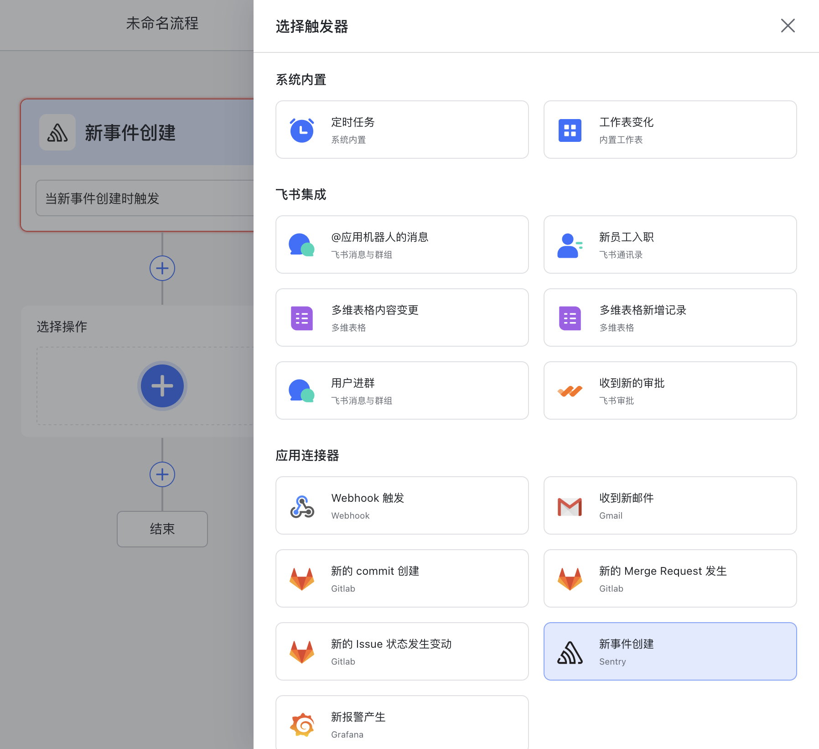
Task: Click the Sentry icon on 新事件创建
Action: pos(569,651)
